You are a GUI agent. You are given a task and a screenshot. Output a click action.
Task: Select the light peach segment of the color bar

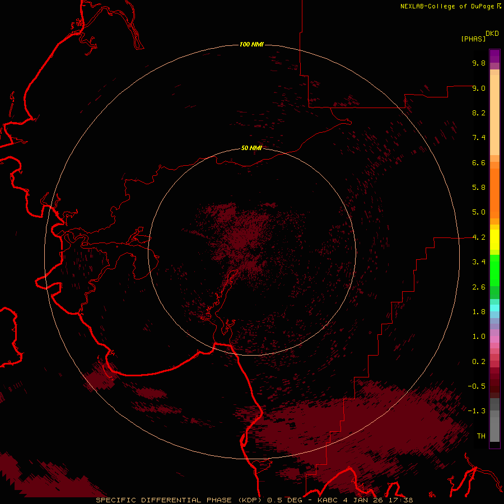pyautogui.click(x=494, y=115)
